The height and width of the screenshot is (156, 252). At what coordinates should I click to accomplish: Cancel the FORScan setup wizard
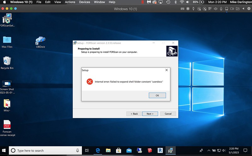(x=168, y=114)
